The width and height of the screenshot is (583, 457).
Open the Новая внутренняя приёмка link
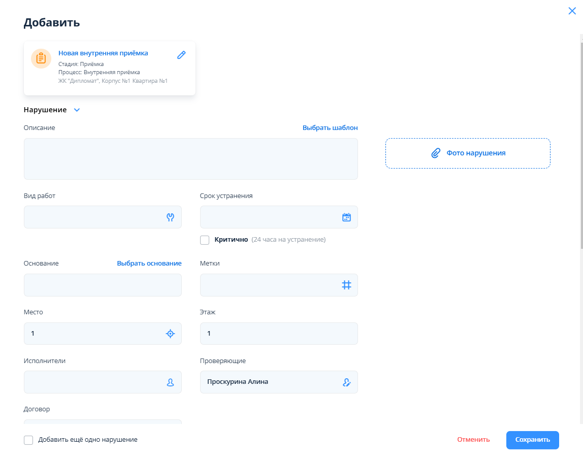tap(103, 53)
